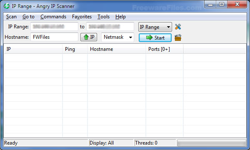The image size is (250, 150).
Task: Minimize the Angry IP Scanner window
Action: click(x=210, y=5)
